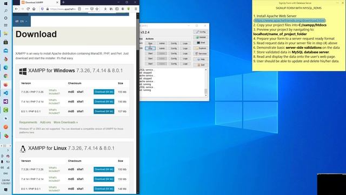Click Admin in first XAMPP module row
This screenshot has width=346, height=195.
[162, 43]
